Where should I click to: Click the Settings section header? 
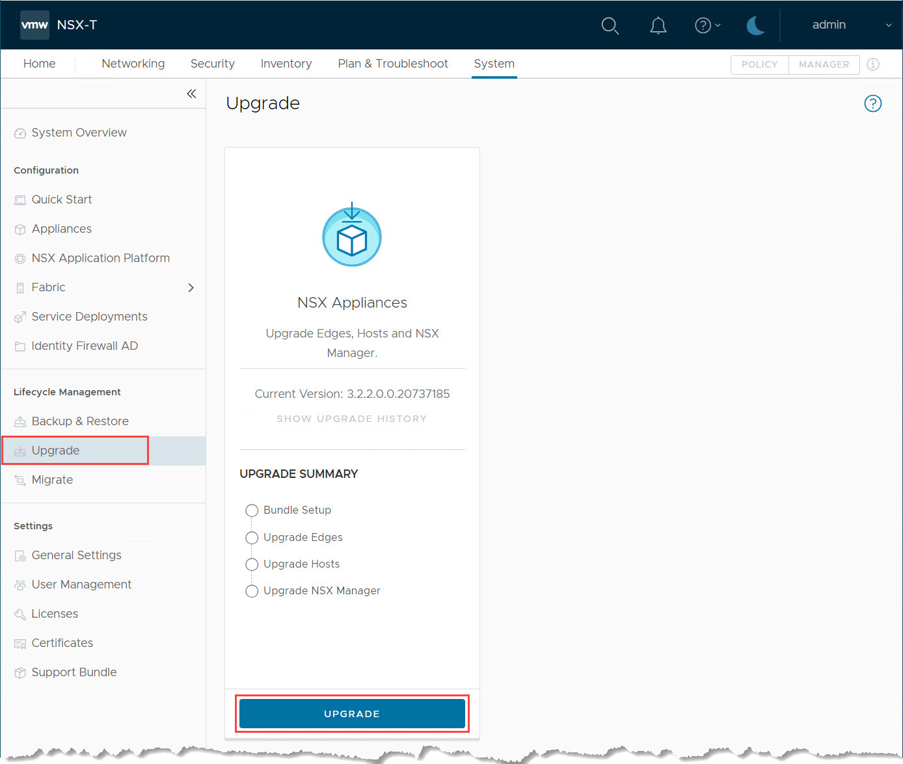tap(33, 526)
